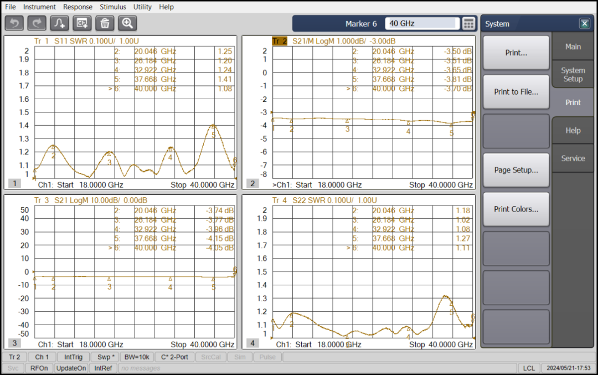Click the SrcCal status indicator

pyautogui.click(x=211, y=357)
